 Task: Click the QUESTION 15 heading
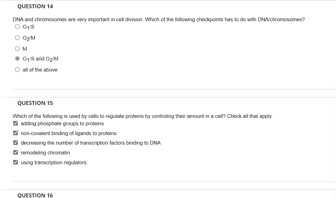[35, 103]
